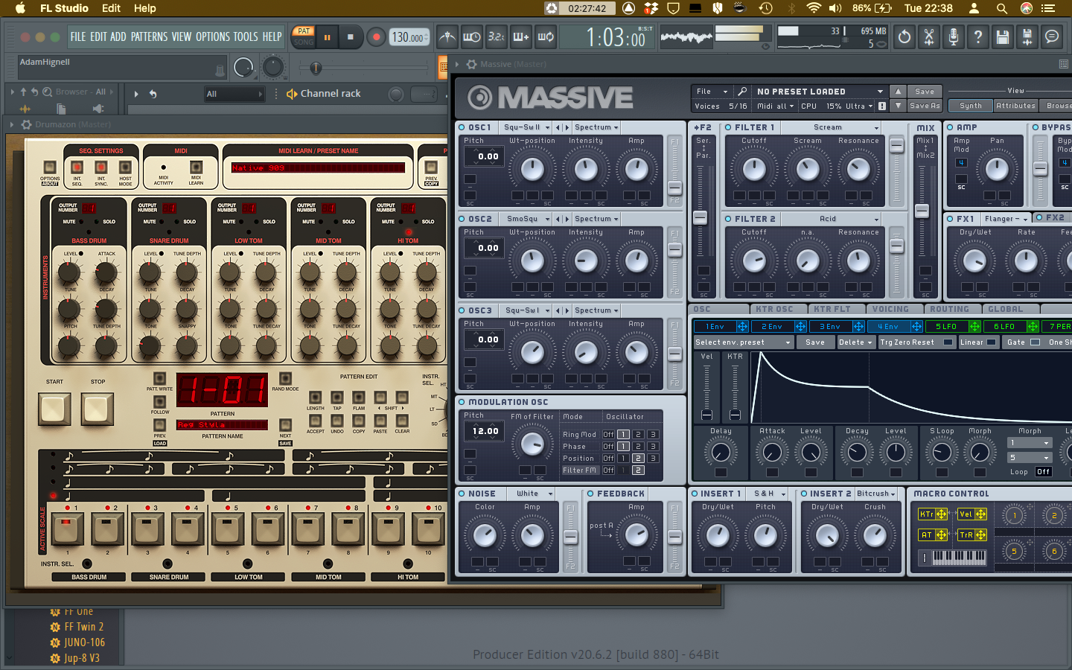Image resolution: width=1072 pixels, height=670 pixels.
Task: Click the speech bubble icon at top right
Action: (1052, 36)
